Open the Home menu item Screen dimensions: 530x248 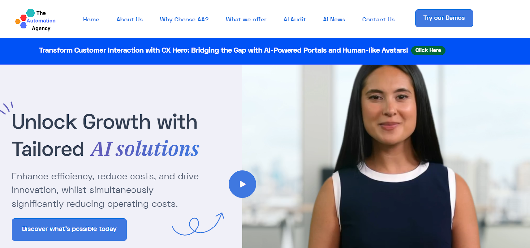91,20
